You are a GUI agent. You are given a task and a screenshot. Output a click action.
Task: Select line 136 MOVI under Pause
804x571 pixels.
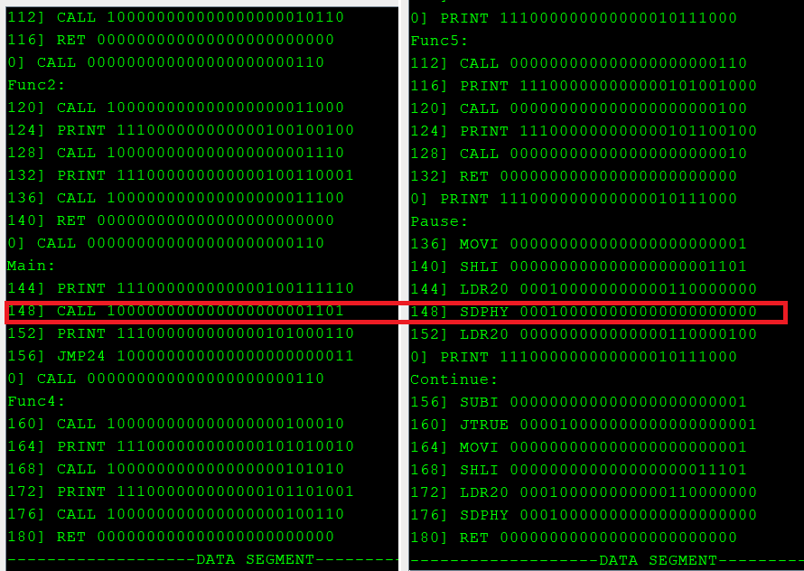(x=578, y=244)
